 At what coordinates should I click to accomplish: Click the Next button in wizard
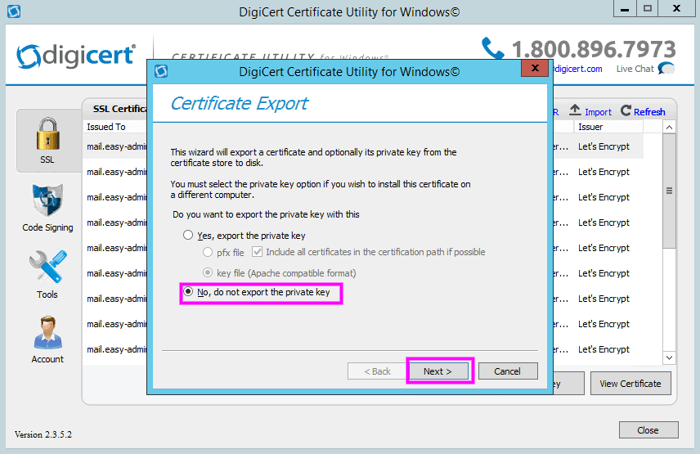[x=438, y=371]
